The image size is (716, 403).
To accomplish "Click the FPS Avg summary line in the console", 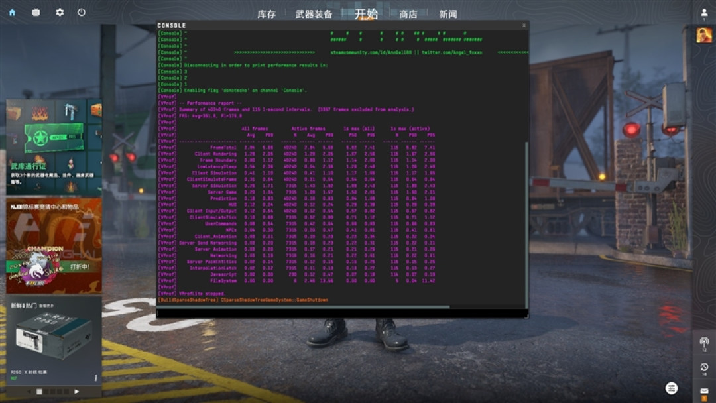I will pos(211,116).
